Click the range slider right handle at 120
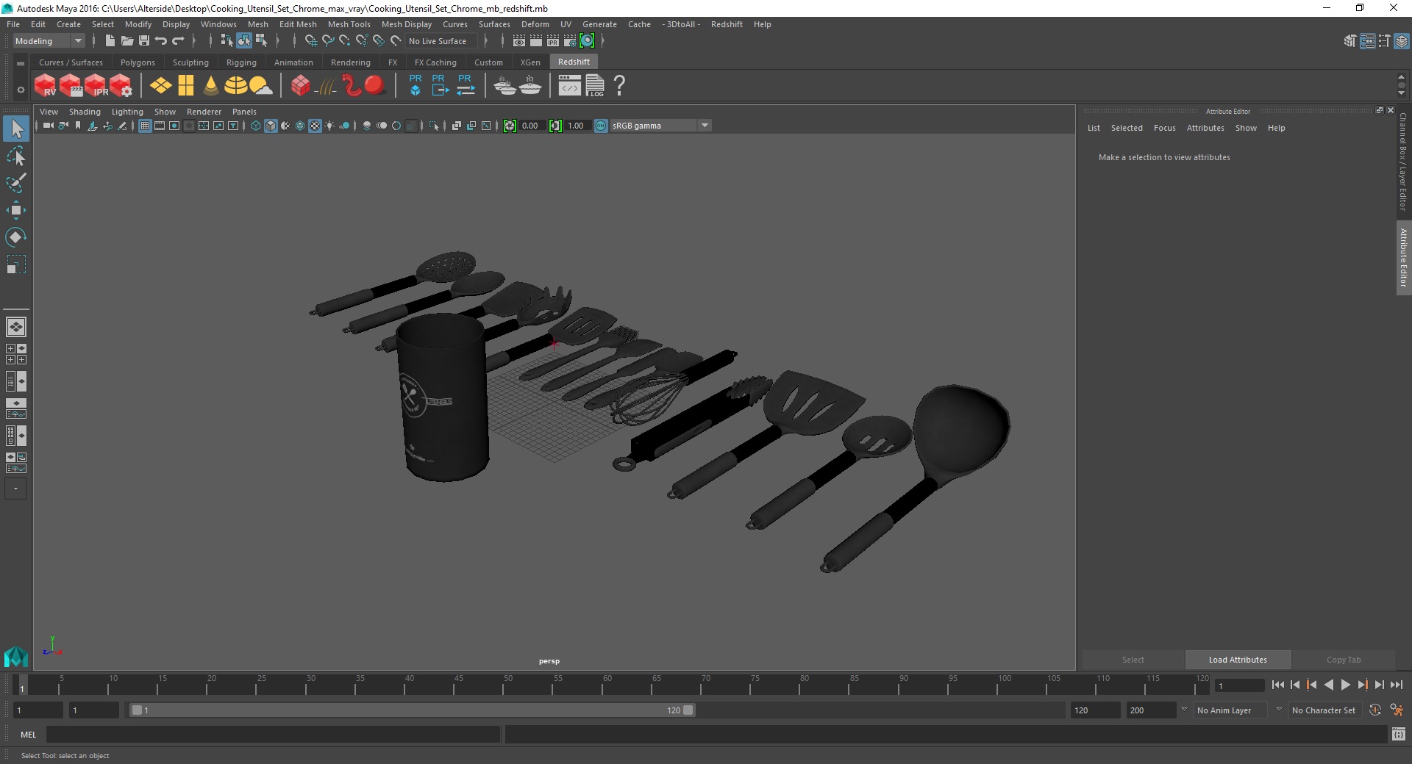The height and width of the screenshot is (764, 1412). 688,710
